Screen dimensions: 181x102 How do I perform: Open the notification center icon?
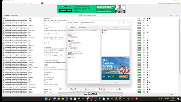pyautogui.click(x=178, y=99)
